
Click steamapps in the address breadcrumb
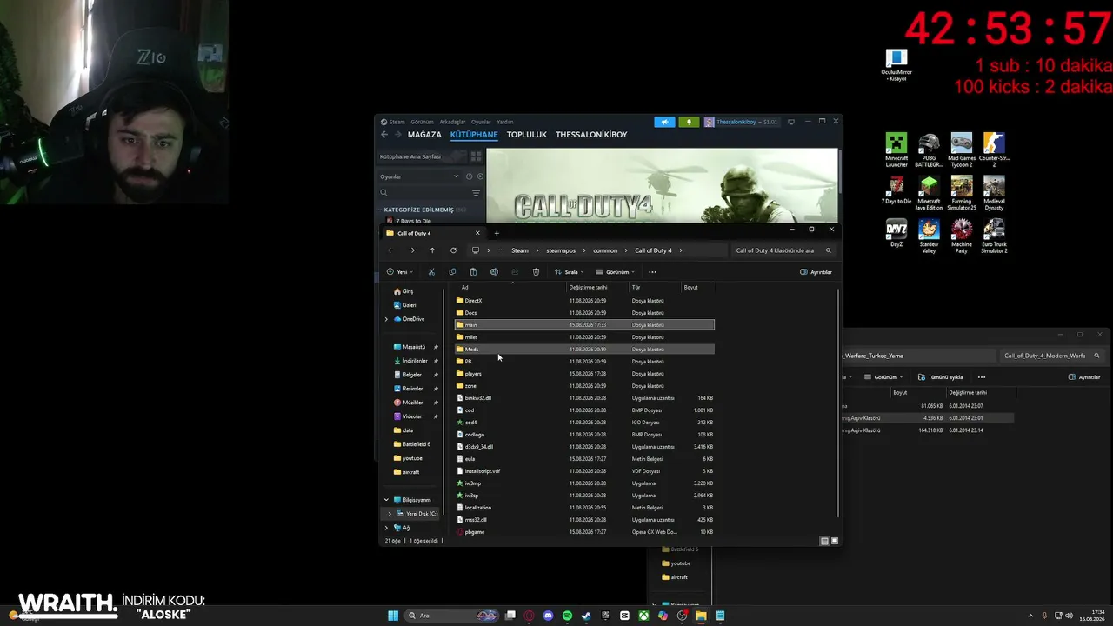pyautogui.click(x=561, y=250)
